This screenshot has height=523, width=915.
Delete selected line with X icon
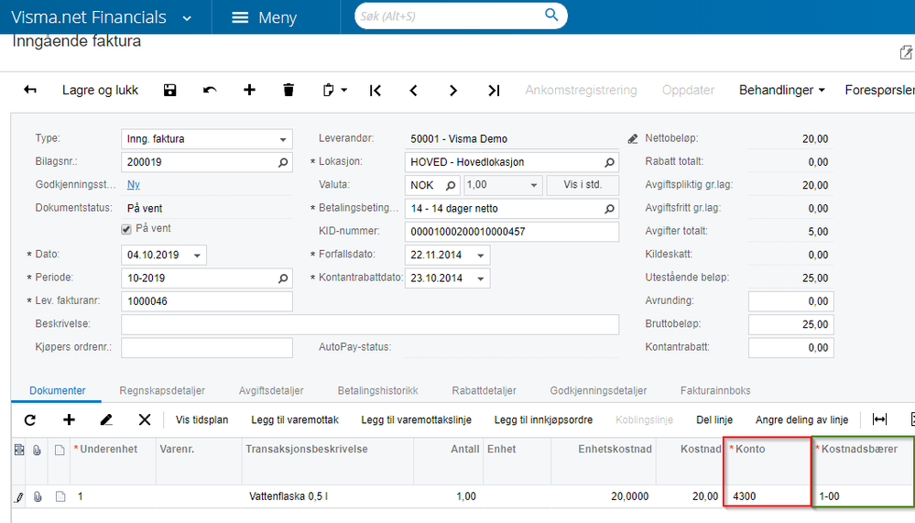click(x=144, y=419)
